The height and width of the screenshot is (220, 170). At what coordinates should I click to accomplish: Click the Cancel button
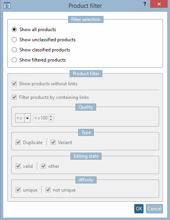coord(154,209)
